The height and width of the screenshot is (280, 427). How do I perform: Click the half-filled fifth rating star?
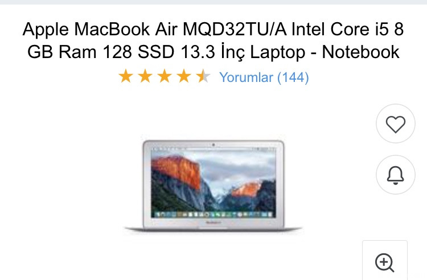pos(203,76)
